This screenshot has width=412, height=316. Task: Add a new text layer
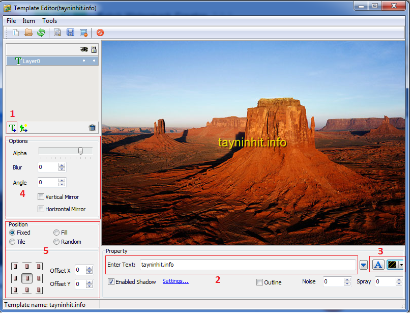(x=13, y=128)
